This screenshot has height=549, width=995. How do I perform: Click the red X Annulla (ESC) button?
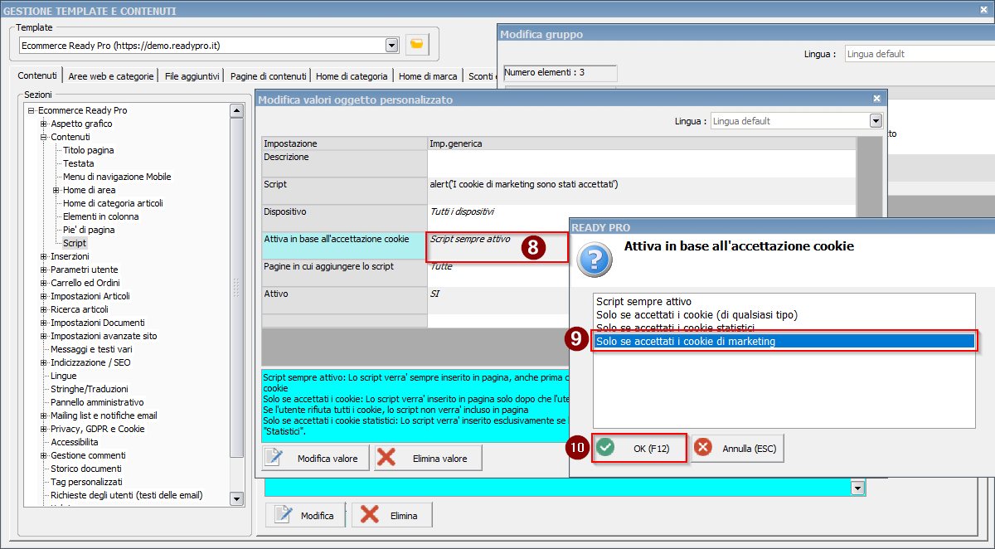(737, 448)
